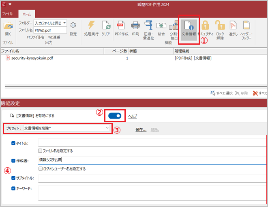Screen dimensions: 268x207
Task: Click the 処理機能 column header
Action: (x=220, y=51)
